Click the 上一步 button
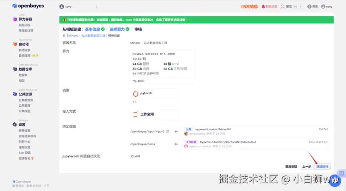 (306, 167)
